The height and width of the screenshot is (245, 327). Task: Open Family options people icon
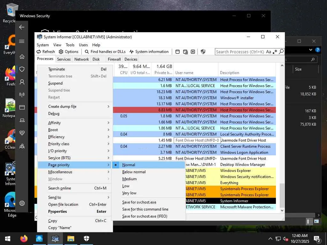click(22, 146)
